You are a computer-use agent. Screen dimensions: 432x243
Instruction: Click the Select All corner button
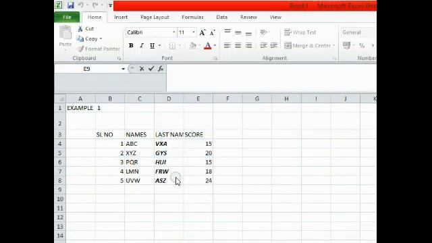tap(60, 99)
